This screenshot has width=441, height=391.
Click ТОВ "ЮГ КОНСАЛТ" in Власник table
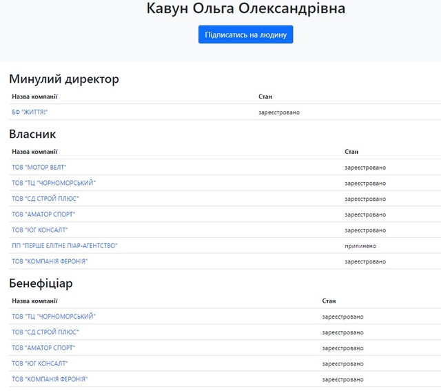click(x=40, y=230)
